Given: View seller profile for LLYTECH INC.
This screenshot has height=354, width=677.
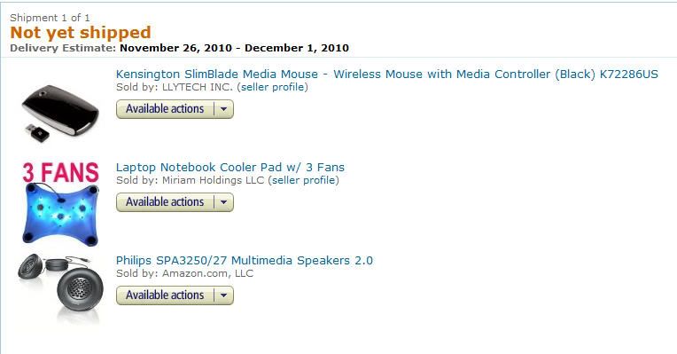Looking at the screenshot, I should 272,87.
